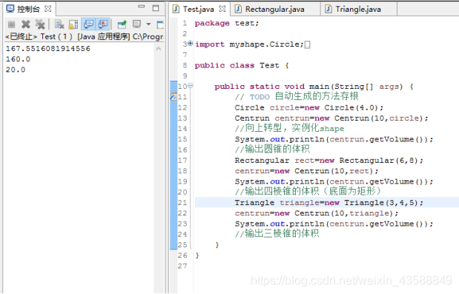Viewport: 459px width, 294px height.
Task: Click console output 20.0
Action: (x=16, y=70)
